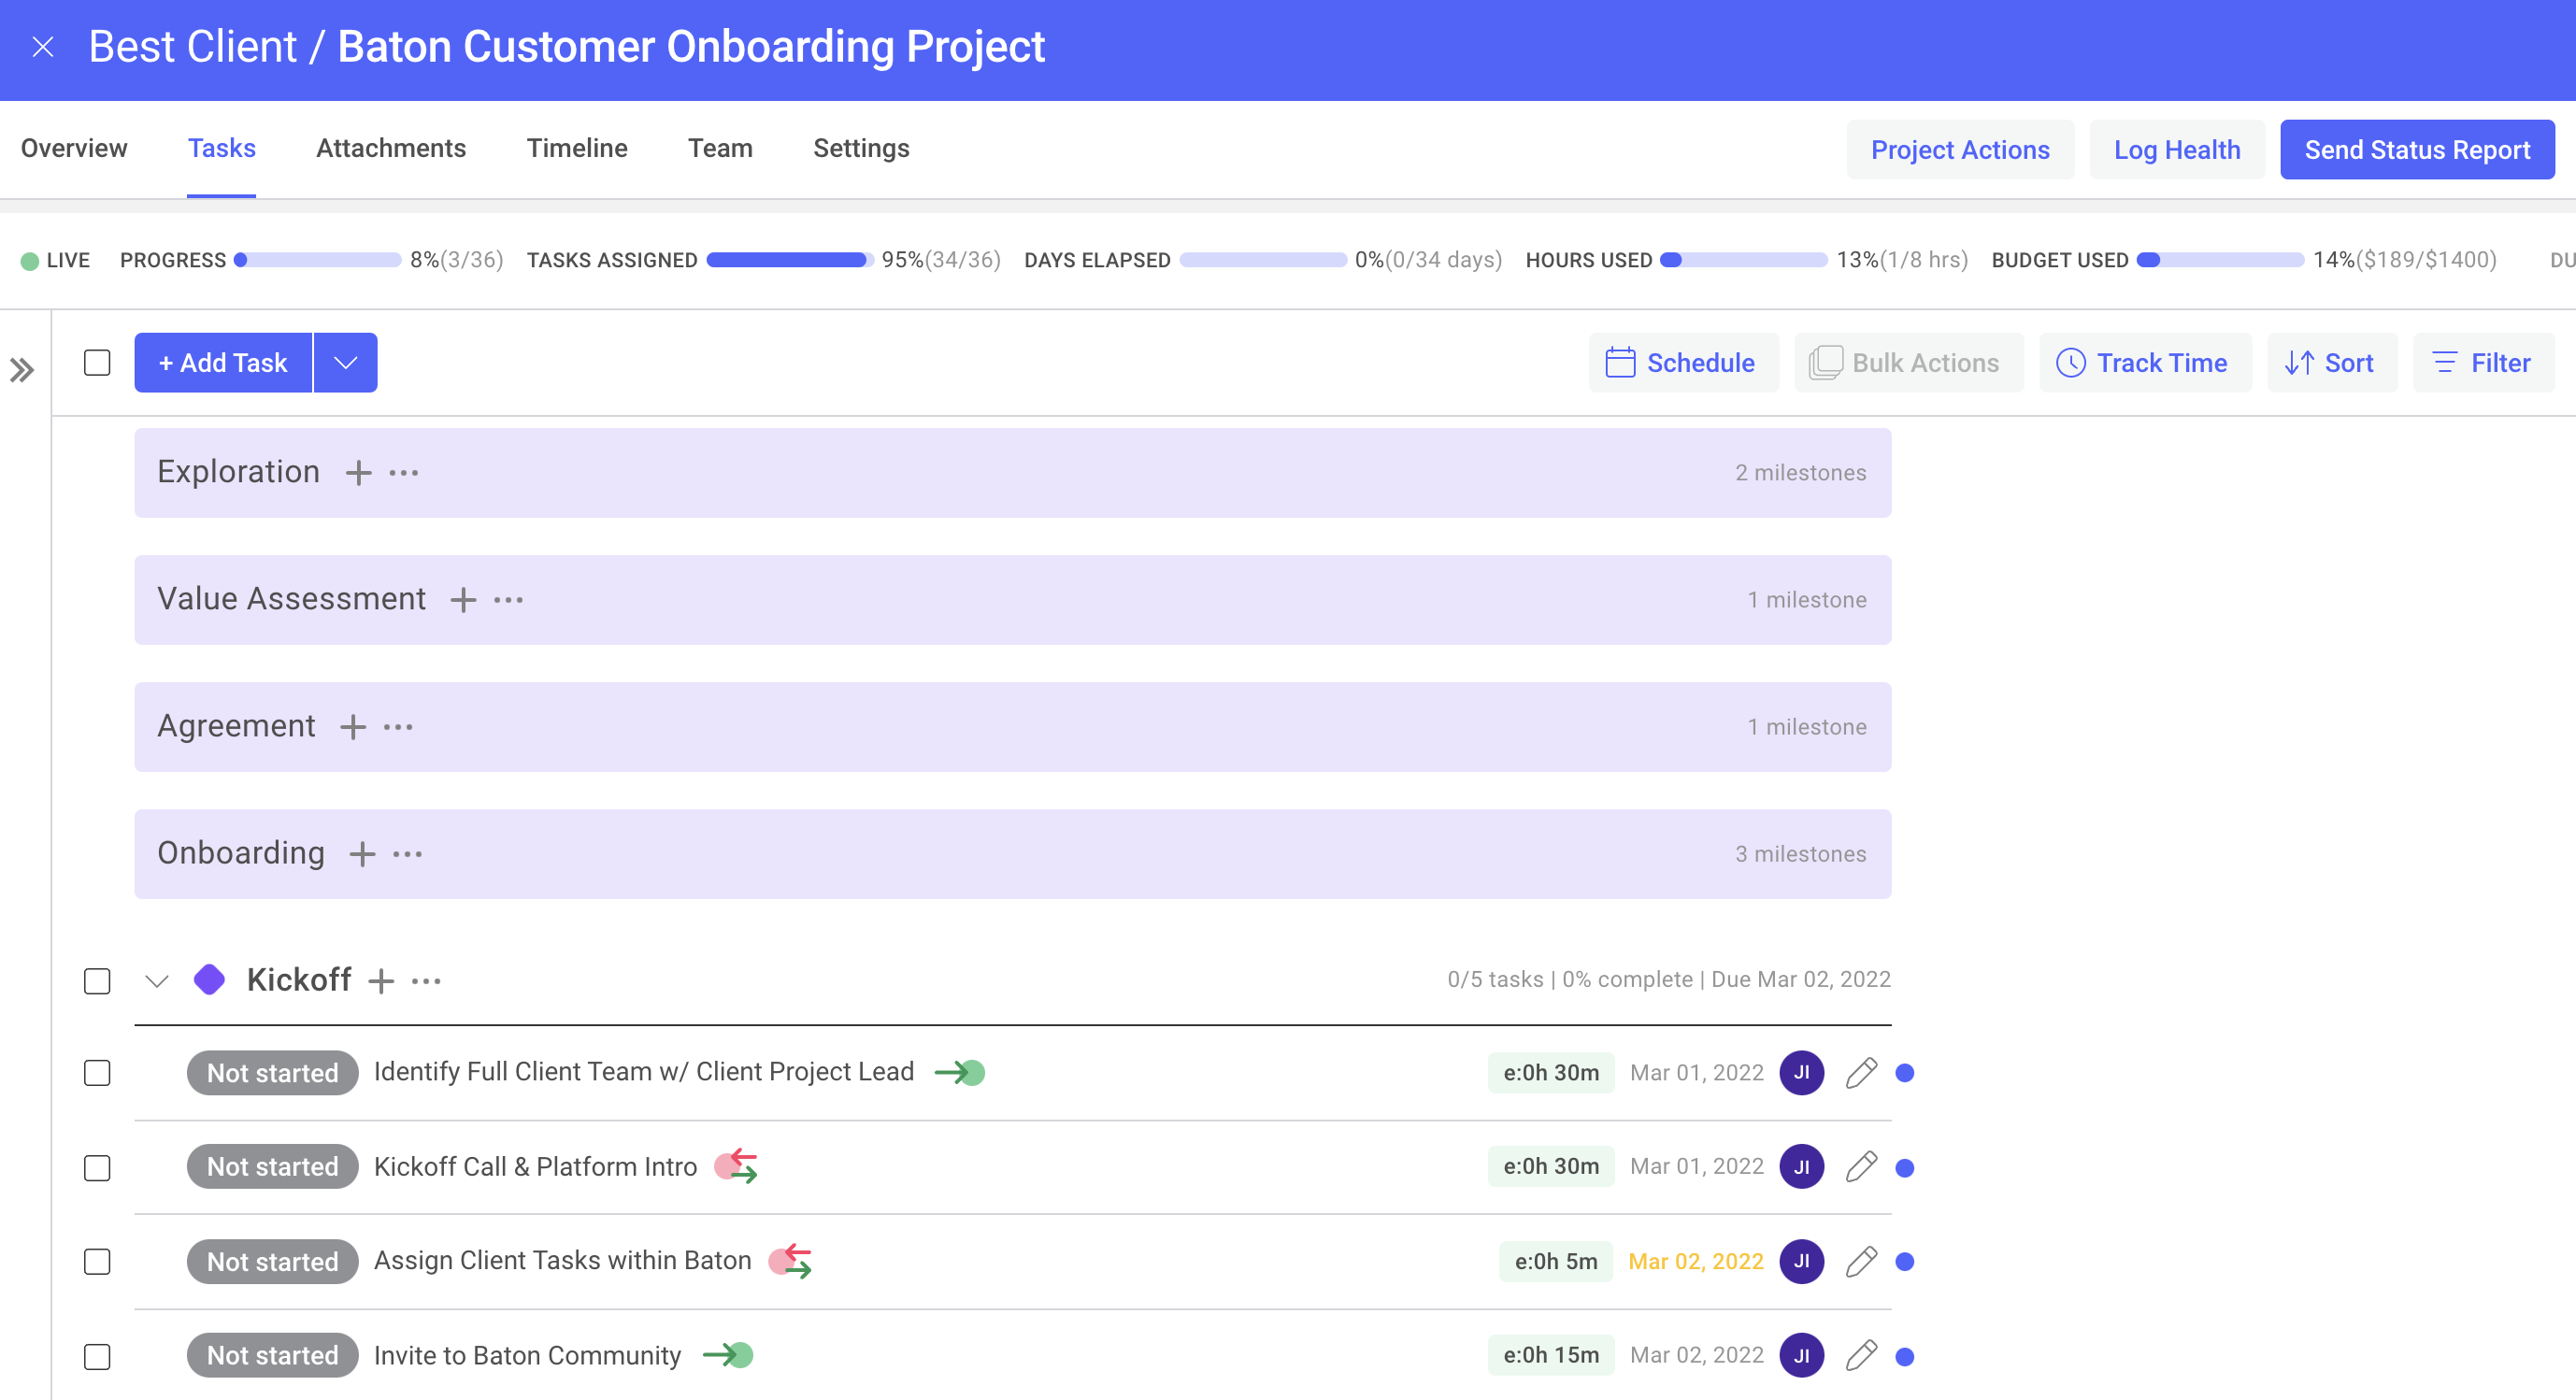The width and height of the screenshot is (2576, 1400).
Task: Check the Kickoff Call & Platform Intro checkbox
Action: point(97,1167)
